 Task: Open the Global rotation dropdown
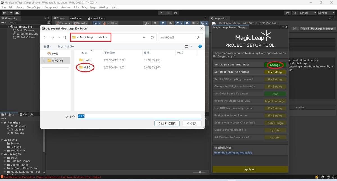[81, 23]
